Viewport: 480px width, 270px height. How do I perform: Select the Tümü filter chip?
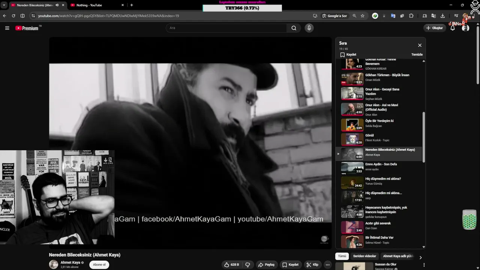342,256
